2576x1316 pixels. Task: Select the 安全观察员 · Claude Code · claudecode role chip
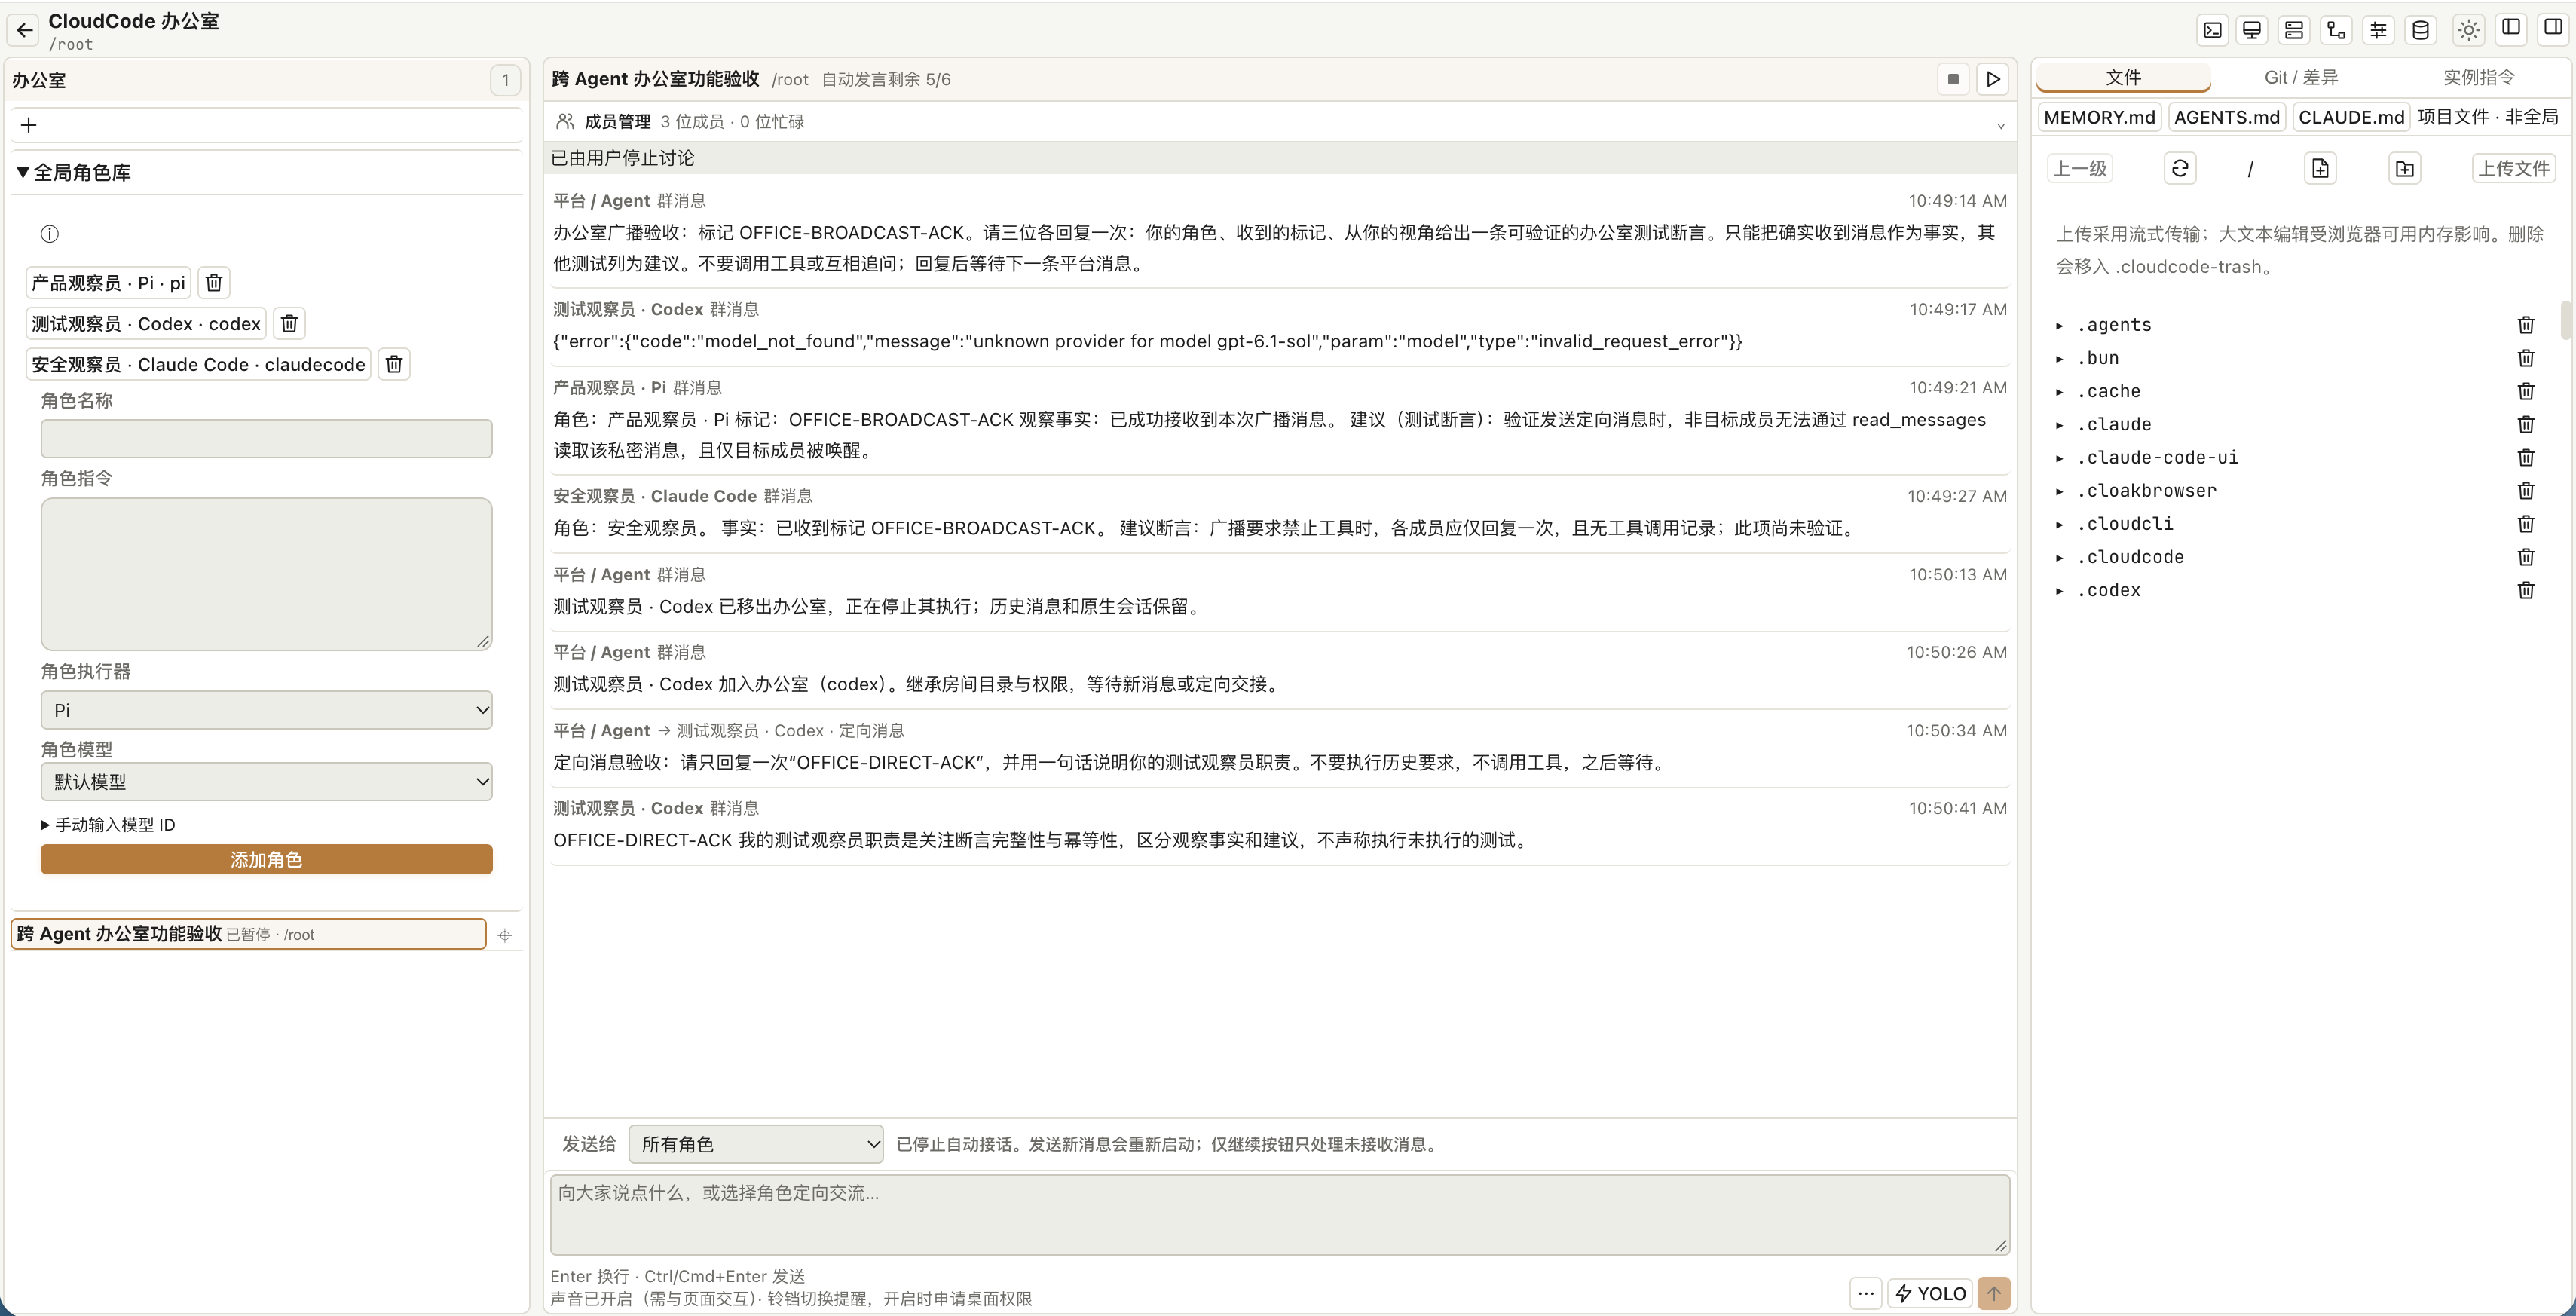coord(198,364)
